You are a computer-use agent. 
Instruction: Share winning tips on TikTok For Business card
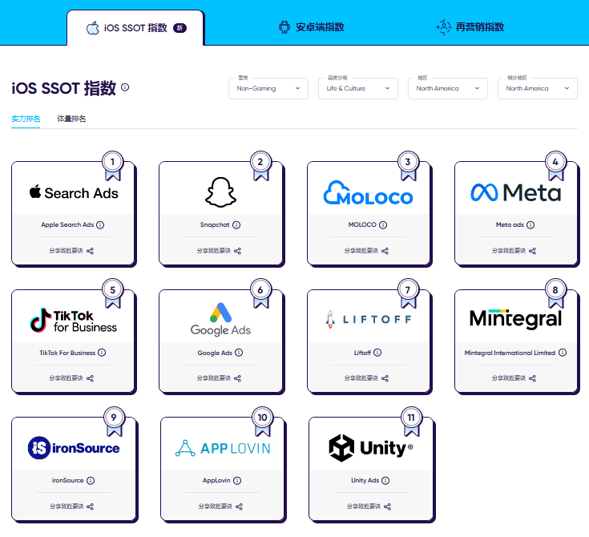(x=71, y=378)
